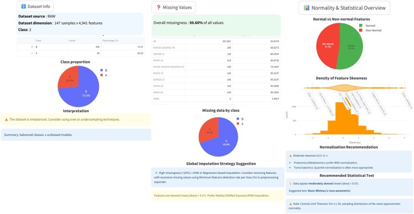Toggle the red A legend swatch in Class proportion
The width and height of the screenshot is (414, 214).
pos(102,75)
